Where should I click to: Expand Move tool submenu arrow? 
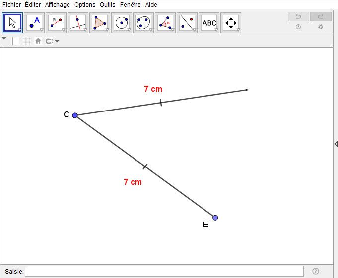(20, 30)
